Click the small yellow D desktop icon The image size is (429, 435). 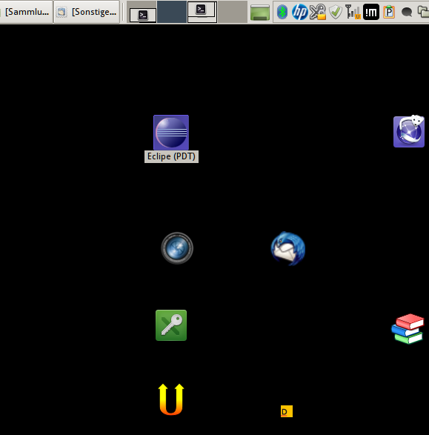287,411
